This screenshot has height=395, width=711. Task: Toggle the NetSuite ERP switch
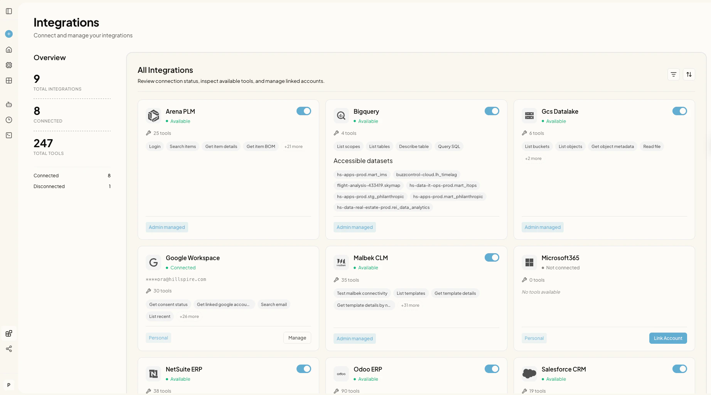click(304, 369)
